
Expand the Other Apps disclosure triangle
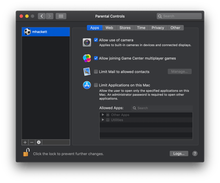click(x=103, y=115)
